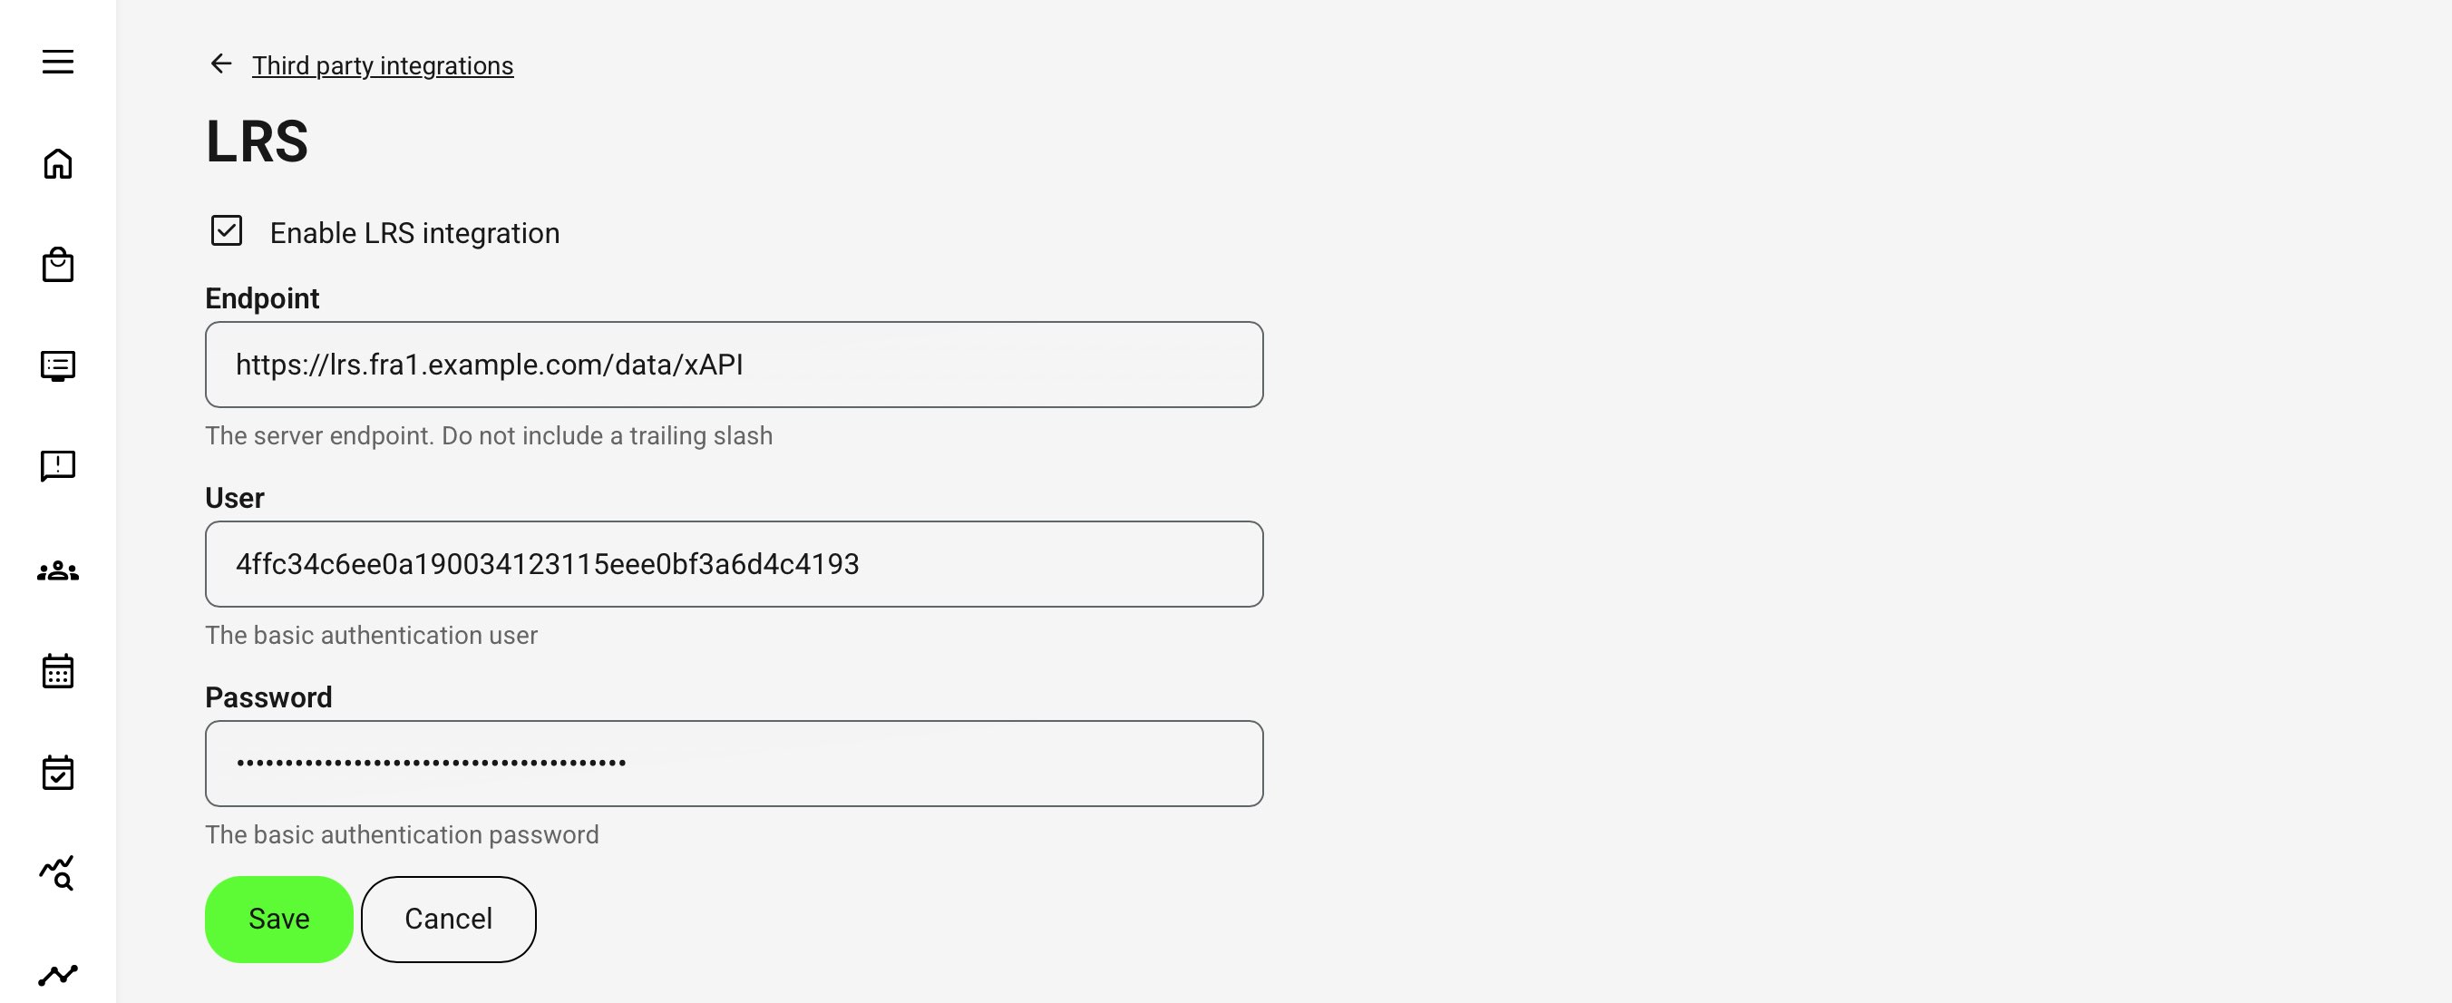Open the feedback messages icon
This screenshot has width=2452, height=1003.
[x=59, y=465]
